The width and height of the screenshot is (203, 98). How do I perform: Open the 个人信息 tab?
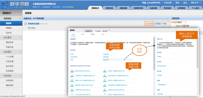[x=195, y=8]
